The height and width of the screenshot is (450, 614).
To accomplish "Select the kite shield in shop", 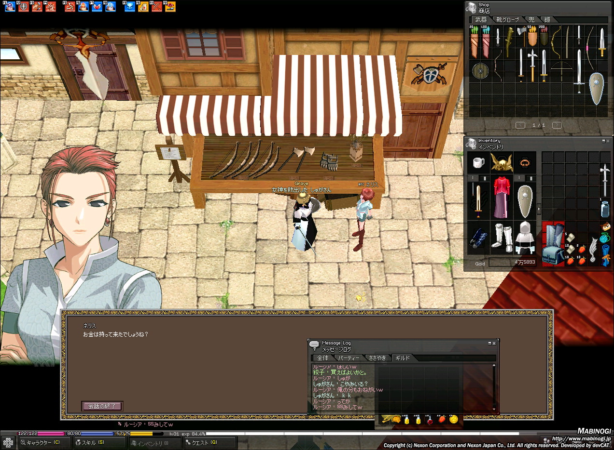I will pos(597,89).
